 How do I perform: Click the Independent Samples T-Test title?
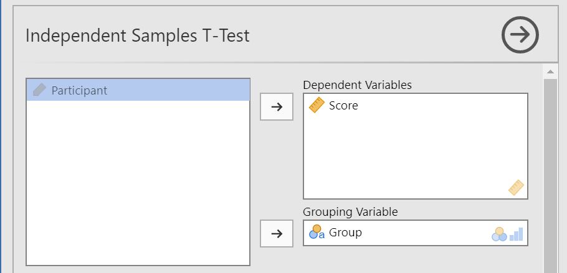pyautogui.click(x=137, y=35)
